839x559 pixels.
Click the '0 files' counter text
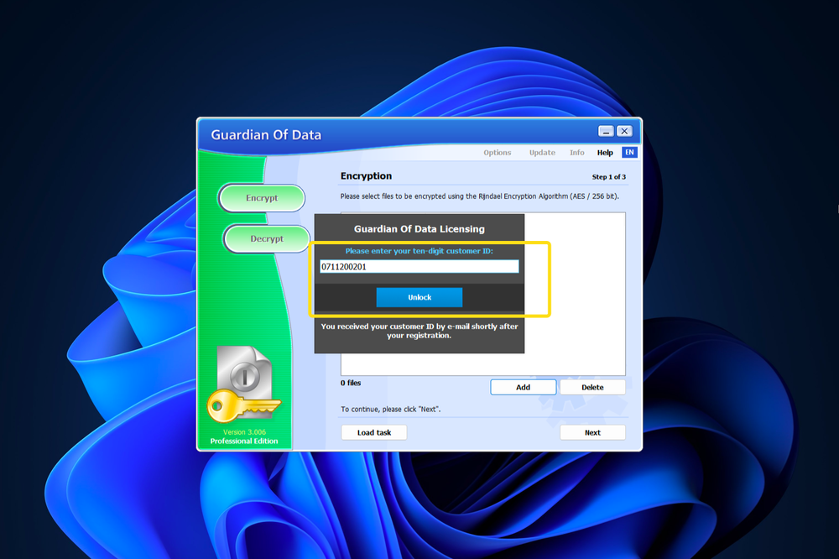351,383
